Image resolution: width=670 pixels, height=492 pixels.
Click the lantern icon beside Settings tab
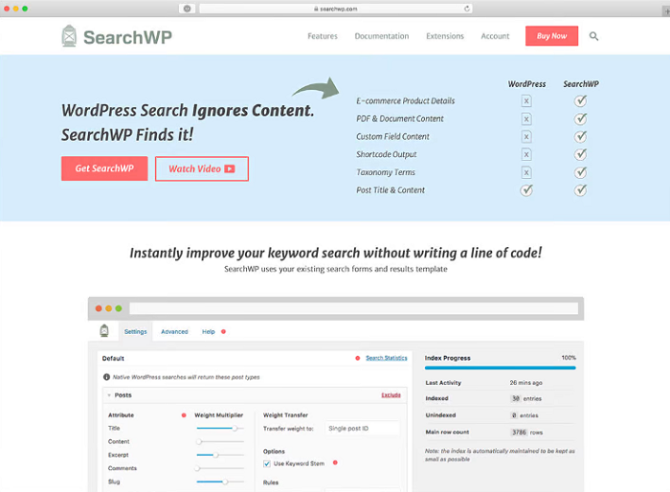tap(104, 331)
